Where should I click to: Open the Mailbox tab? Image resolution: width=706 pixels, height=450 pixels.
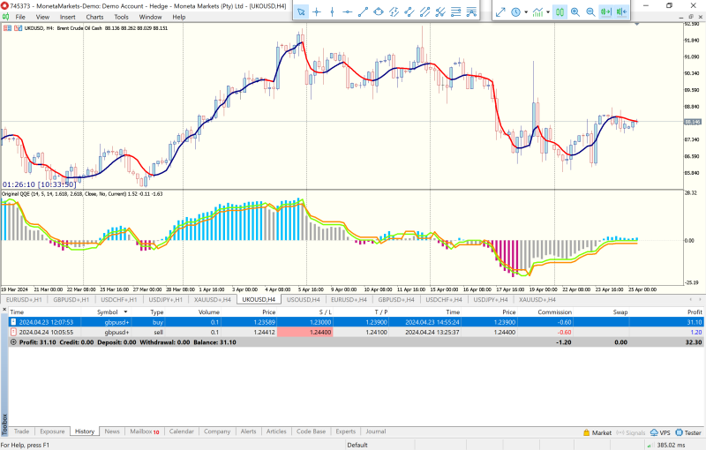(143, 431)
